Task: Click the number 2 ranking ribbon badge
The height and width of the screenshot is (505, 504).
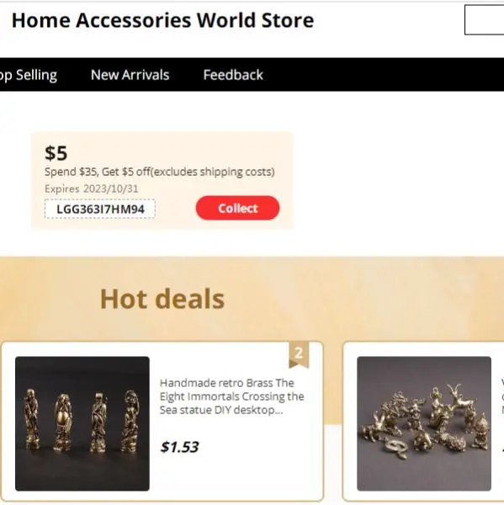Action: pyautogui.click(x=299, y=354)
